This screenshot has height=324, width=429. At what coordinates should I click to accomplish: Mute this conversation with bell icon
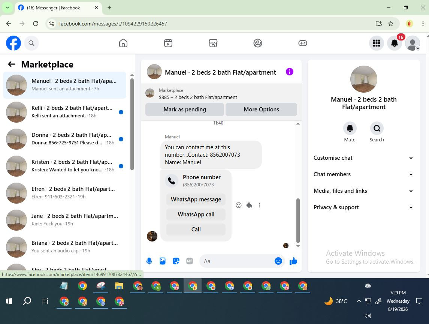(350, 128)
